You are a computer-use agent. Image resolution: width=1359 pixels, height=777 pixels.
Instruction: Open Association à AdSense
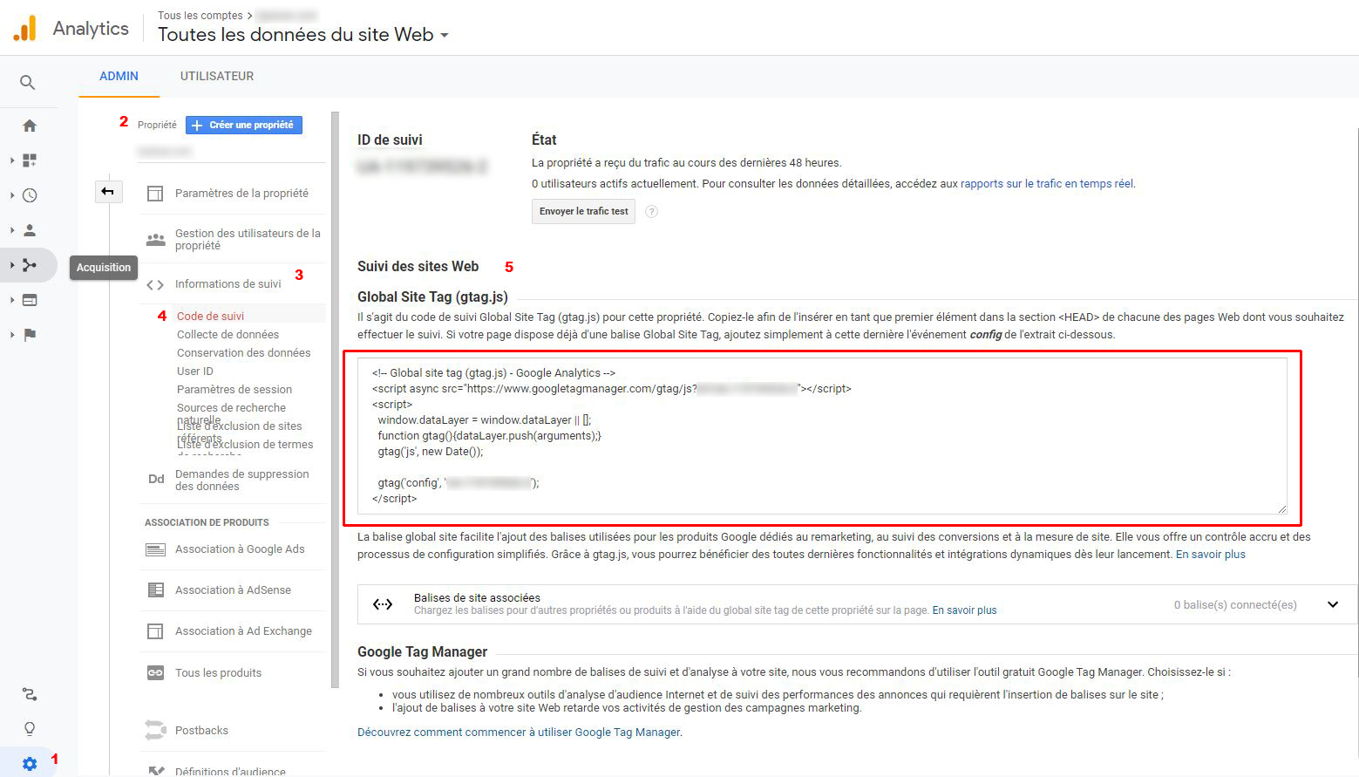coord(233,590)
